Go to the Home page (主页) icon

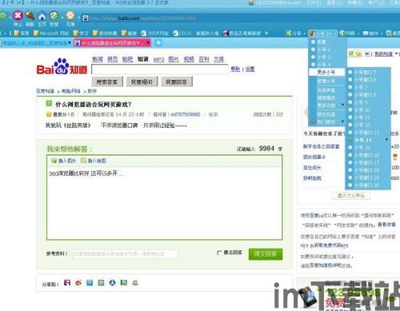click(42, 16)
